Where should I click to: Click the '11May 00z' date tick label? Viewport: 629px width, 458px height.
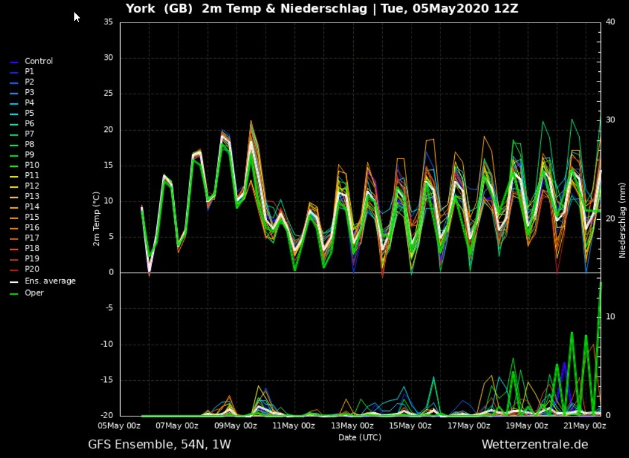click(x=294, y=426)
